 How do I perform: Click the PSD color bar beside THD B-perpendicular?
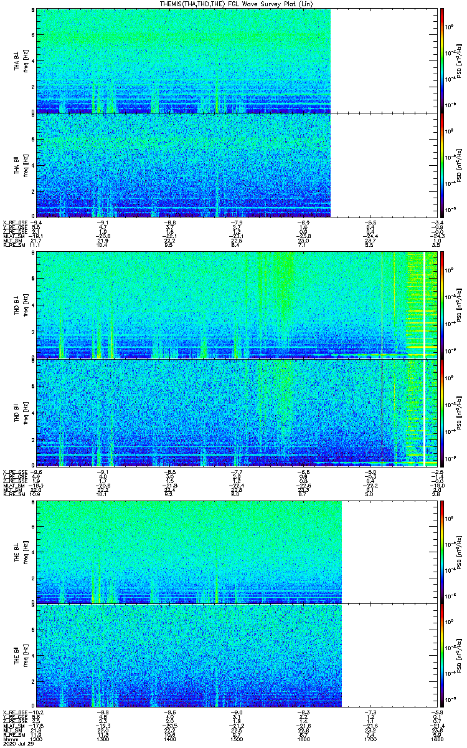coord(441,305)
